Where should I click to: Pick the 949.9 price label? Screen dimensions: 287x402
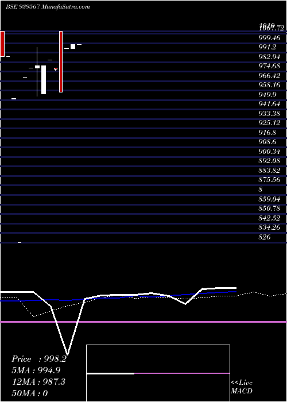click(x=267, y=95)
